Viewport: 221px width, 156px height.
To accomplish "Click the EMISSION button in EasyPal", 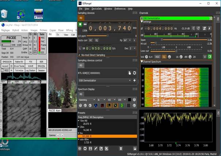I will (x=7, y=61).
